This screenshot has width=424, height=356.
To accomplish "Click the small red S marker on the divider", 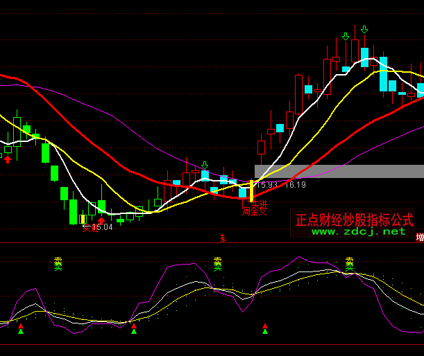I will tap(223, 238).
